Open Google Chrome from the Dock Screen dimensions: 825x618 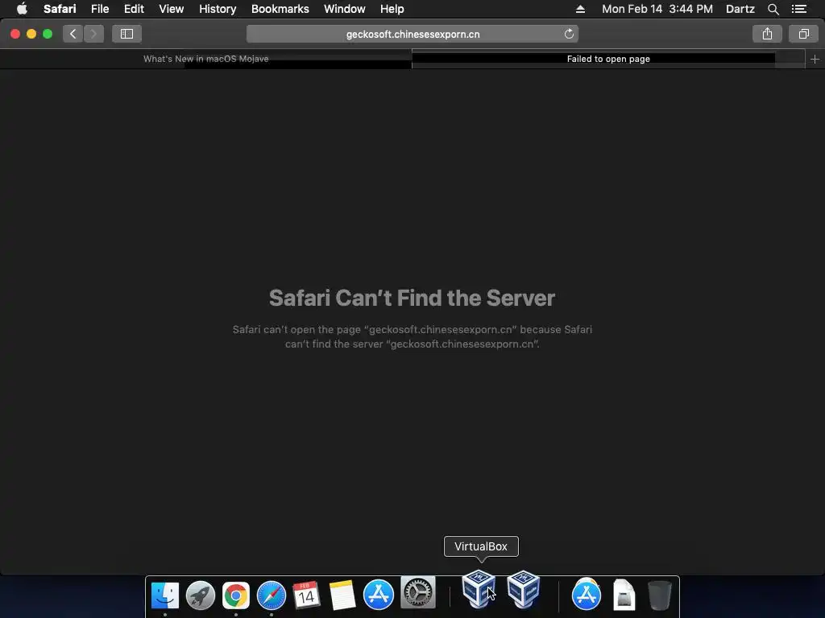[236, 595]
